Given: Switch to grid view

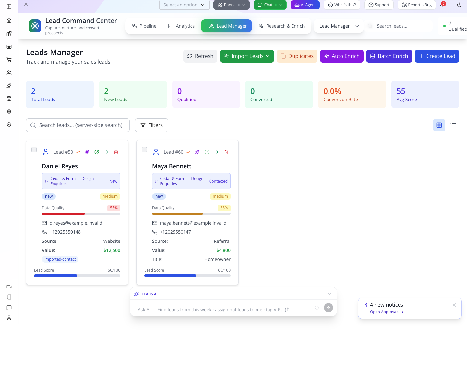Looking at the screenshot, I should point(439,125).
